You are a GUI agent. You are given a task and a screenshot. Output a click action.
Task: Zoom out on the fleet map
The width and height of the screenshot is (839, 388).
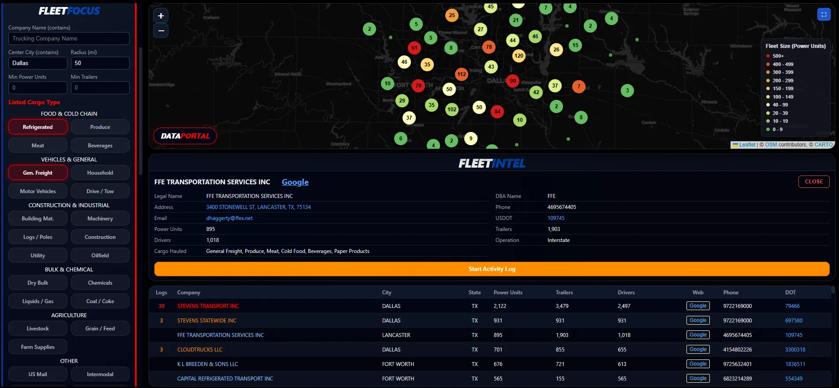coord(161,30)
